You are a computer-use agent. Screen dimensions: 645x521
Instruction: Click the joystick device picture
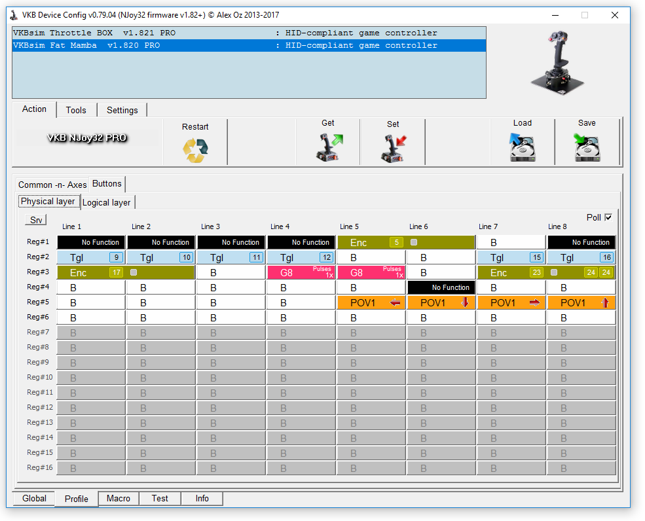point(558,63)
